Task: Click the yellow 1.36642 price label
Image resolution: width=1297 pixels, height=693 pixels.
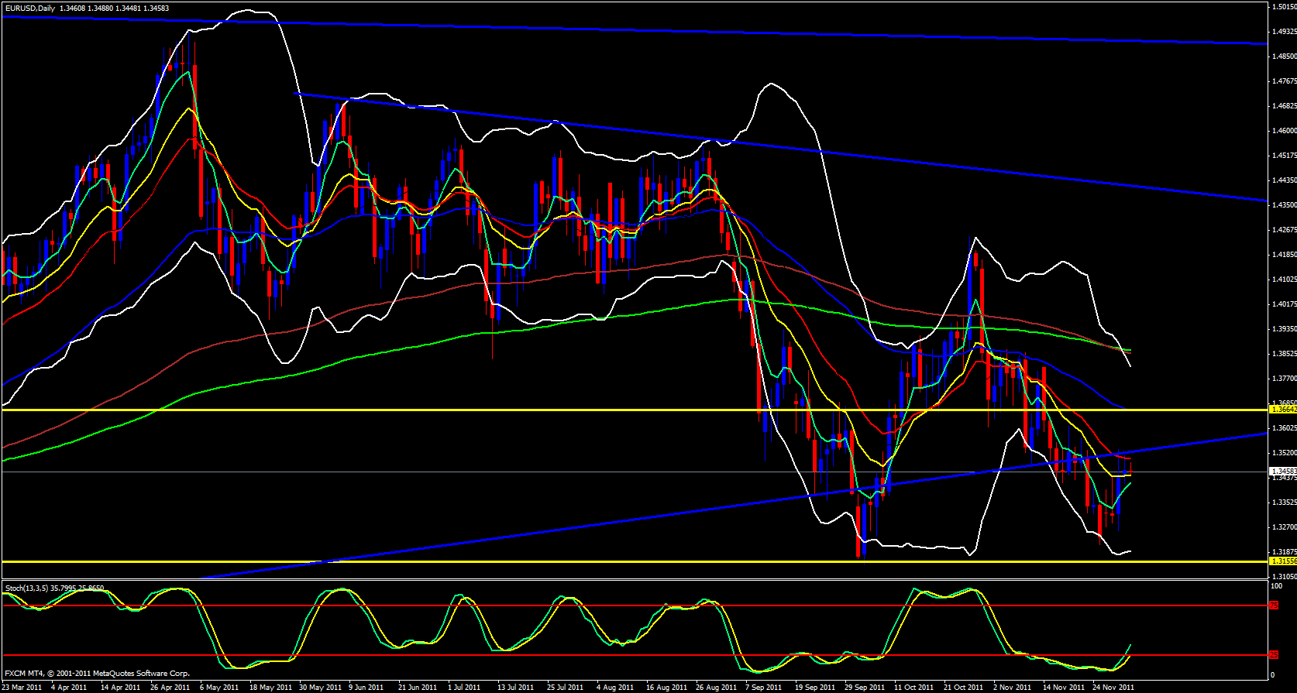Action: coord(1283,410)
